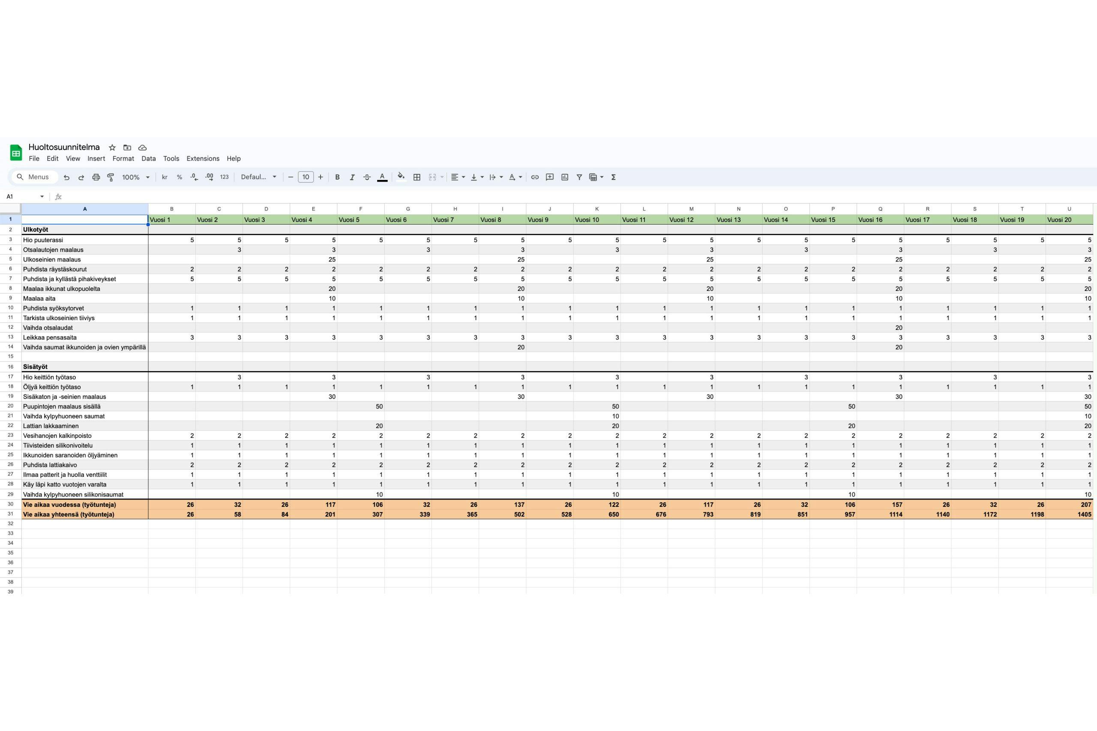The width and height of the screenshot is (1097, 731).
Task: Select the Sisätyöt heading cell
Action: (x=85, y=367)
